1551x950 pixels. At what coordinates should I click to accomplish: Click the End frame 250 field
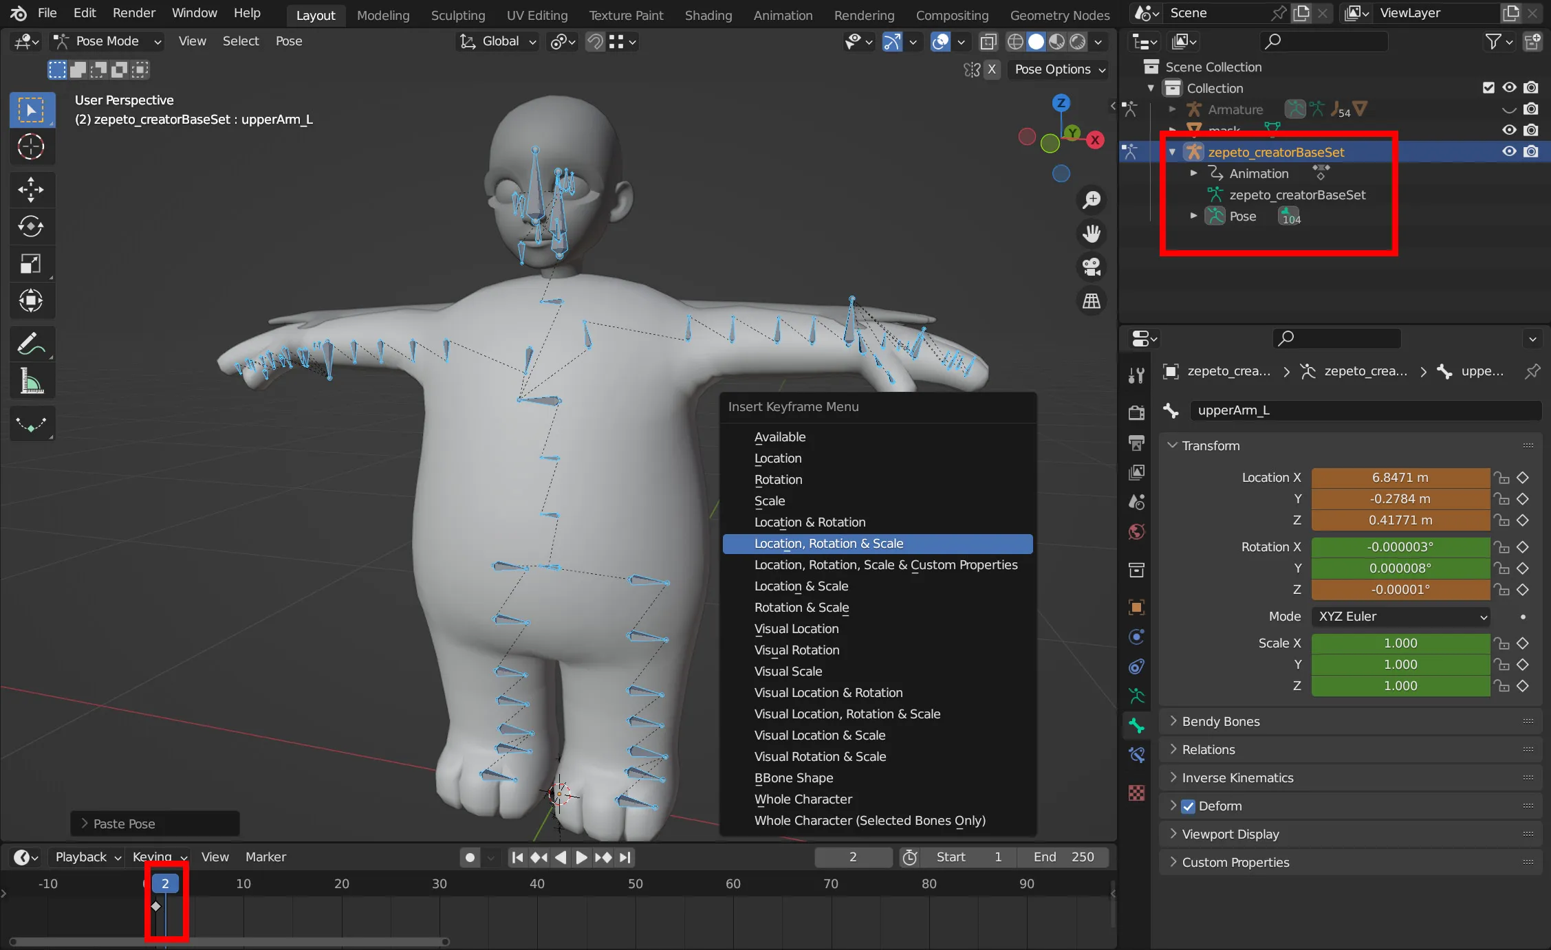pyautogui.click(x=1063, y=857)
